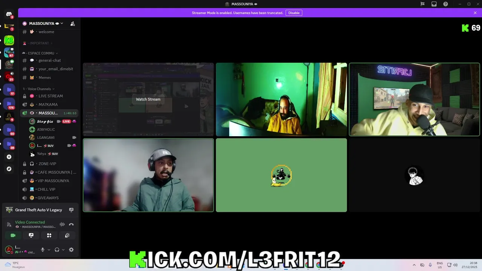Open the server folder with 38 badge
The image size is (482, 271).
pyautogui.click(x=9, y=144)
